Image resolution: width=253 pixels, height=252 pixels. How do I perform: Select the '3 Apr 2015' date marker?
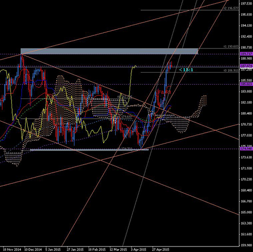(x=139, y=249)
